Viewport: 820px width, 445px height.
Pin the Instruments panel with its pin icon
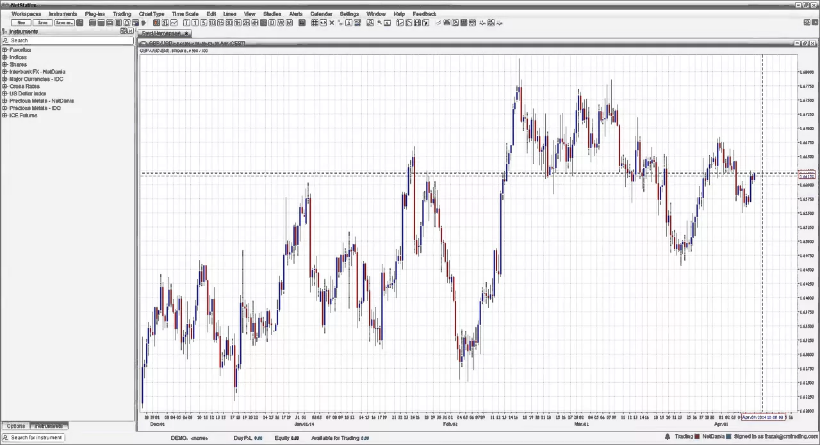coord(124,31)
